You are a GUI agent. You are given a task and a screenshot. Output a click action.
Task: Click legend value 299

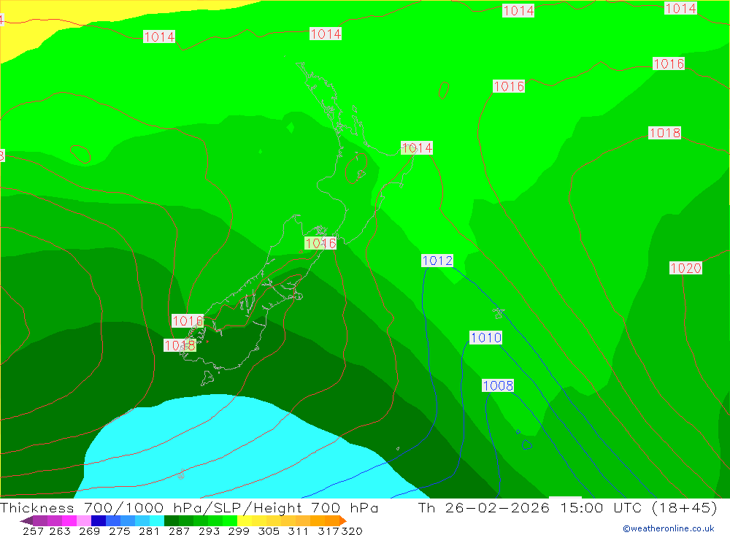[239, 531]
